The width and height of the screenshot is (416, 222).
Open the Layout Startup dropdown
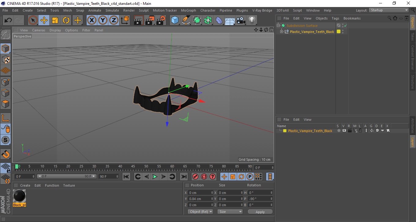point(389,10)
